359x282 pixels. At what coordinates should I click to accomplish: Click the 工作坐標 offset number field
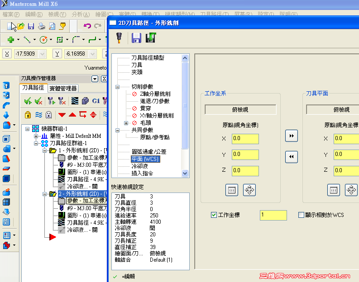pyautogui.click(x=273, y=215)
